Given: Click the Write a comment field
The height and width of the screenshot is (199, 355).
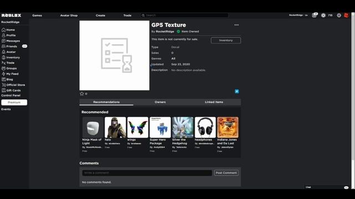Looking at the screenshot, I should point(147,173).
